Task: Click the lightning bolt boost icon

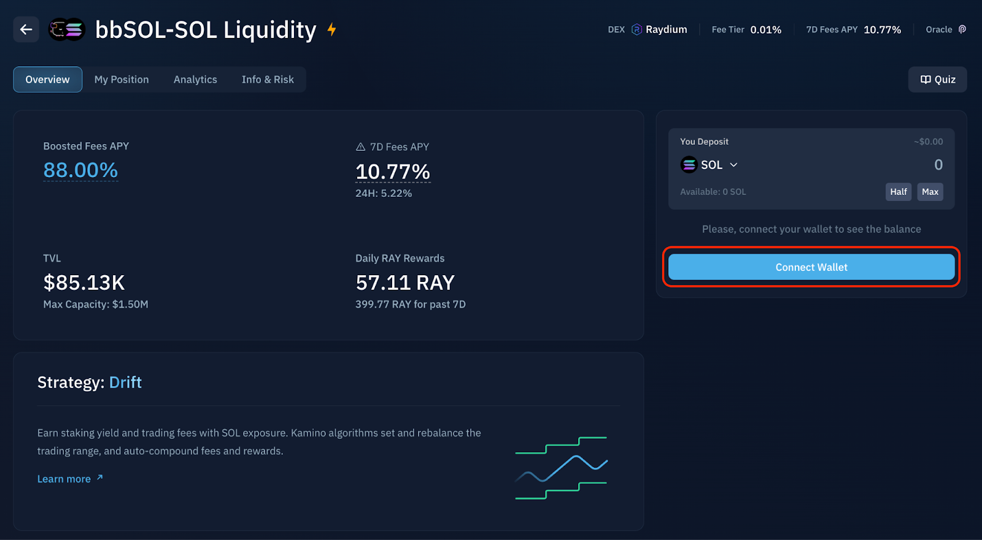Action: point(332,29)
